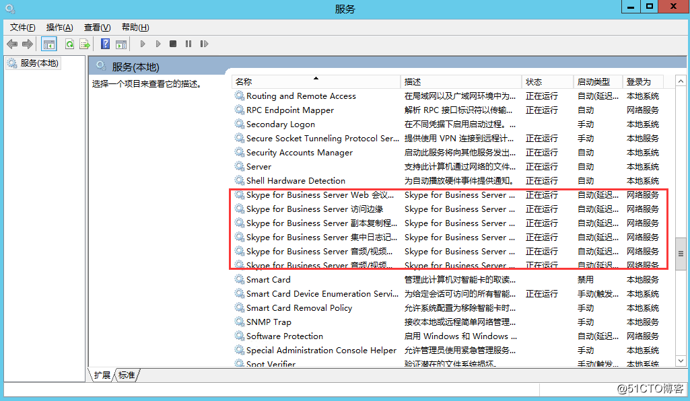Sort by the 名称 column header
The height and width of the screenshot is (401, 690).
(x=316, y=82)
